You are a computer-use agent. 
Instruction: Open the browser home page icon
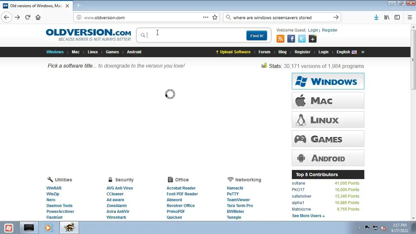pos(38,18)
